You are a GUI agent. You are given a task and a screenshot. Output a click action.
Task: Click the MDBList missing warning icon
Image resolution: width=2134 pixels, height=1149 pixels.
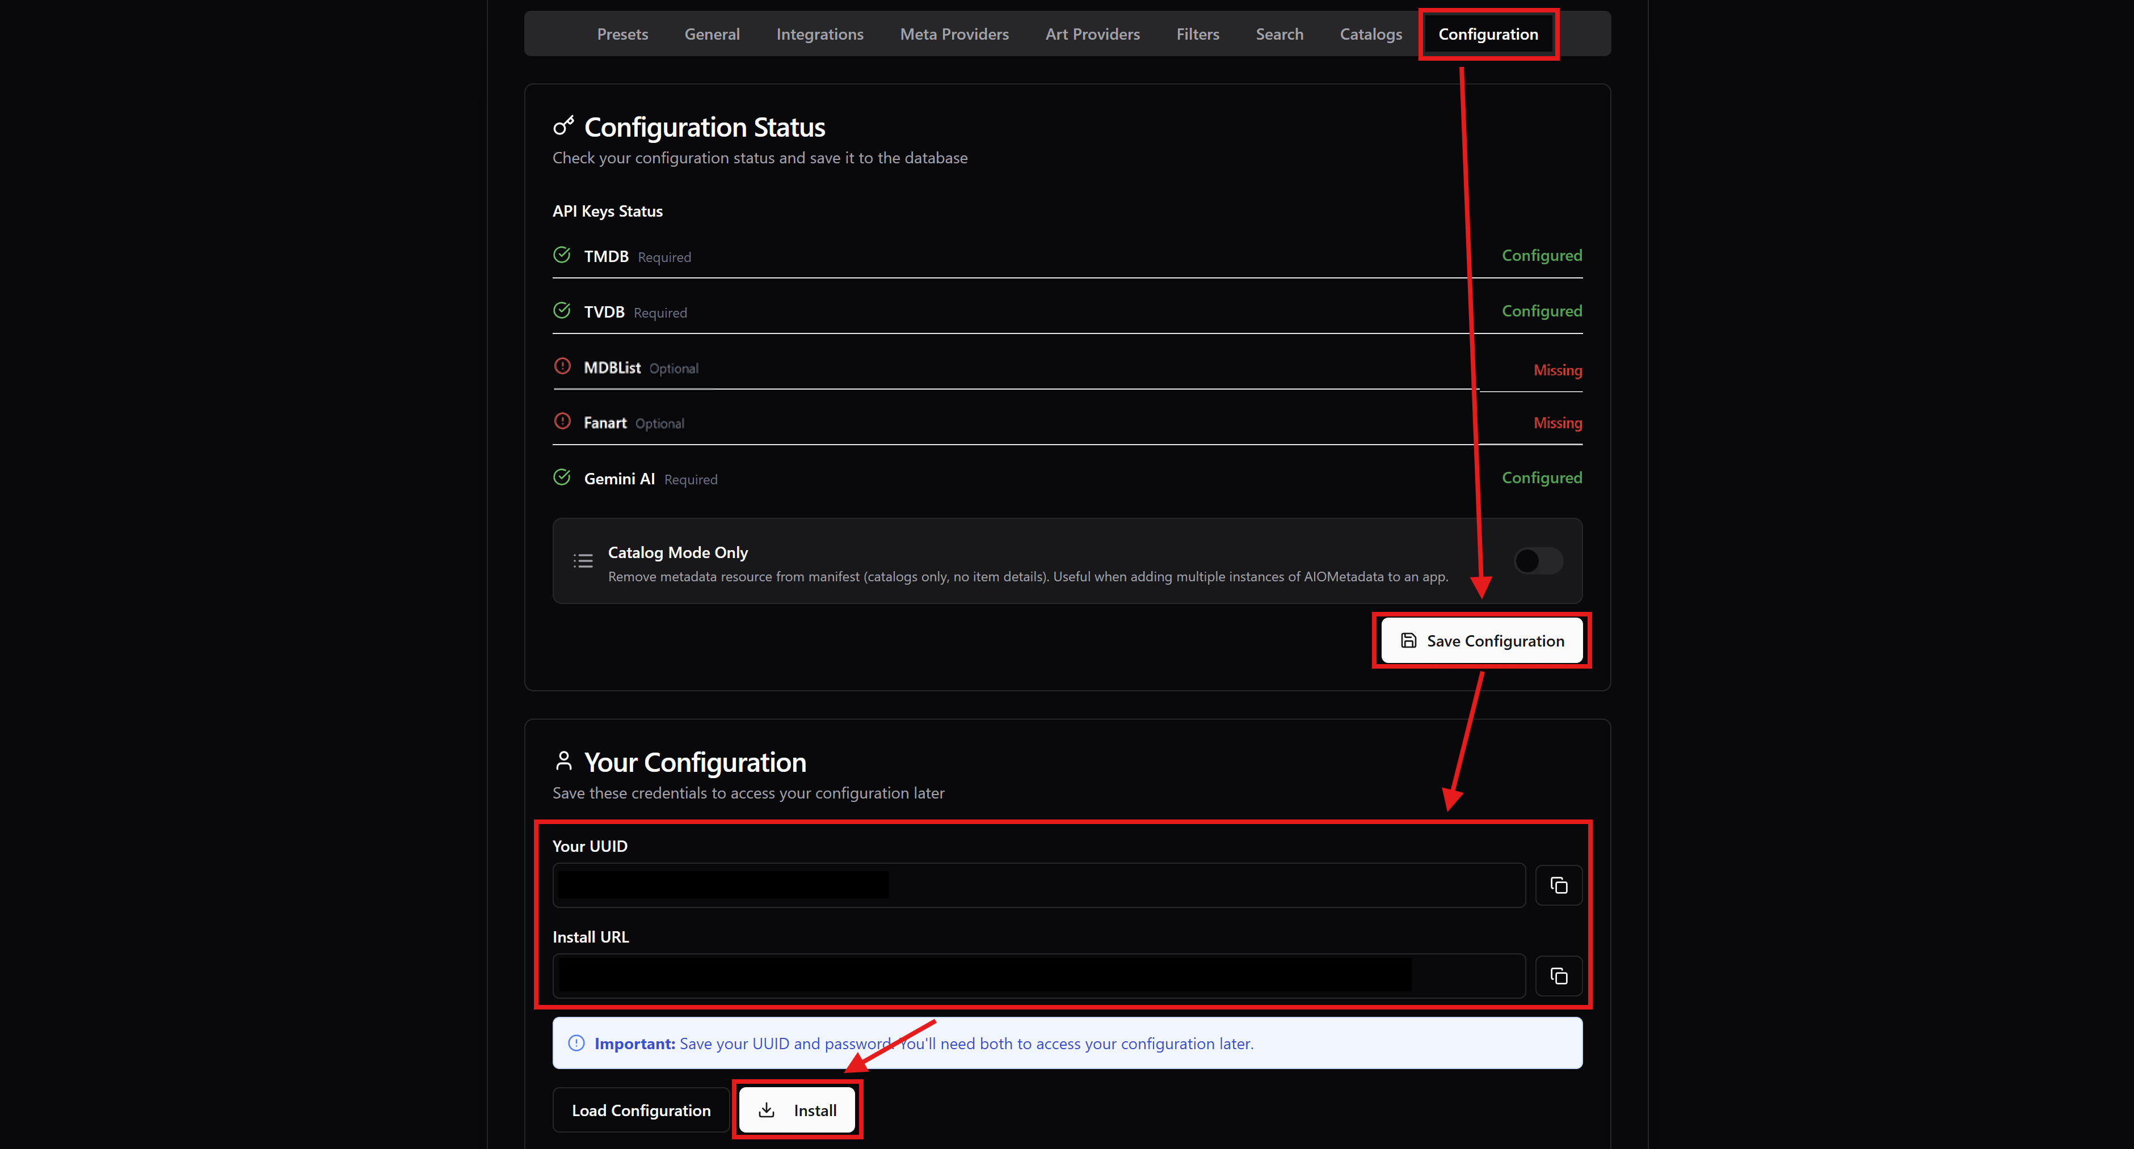tap(562, 366)
